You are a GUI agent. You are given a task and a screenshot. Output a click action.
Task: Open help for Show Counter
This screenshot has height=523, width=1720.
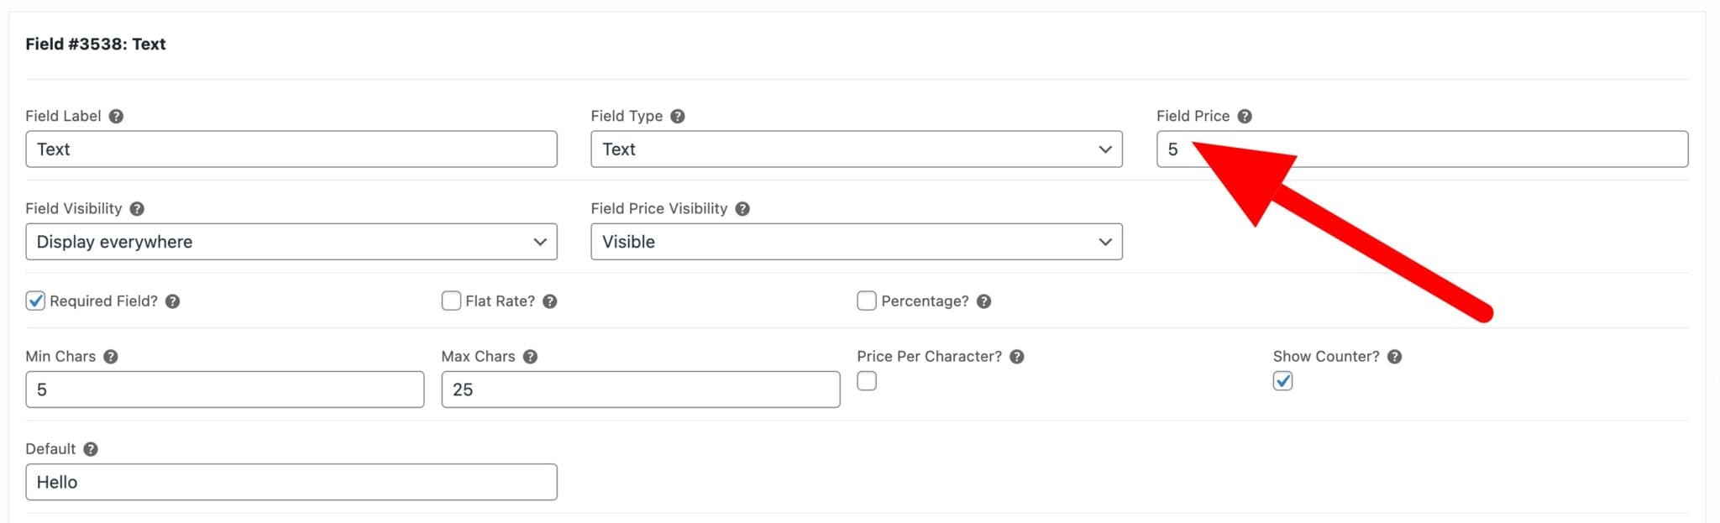click(x=1394, y=356)
